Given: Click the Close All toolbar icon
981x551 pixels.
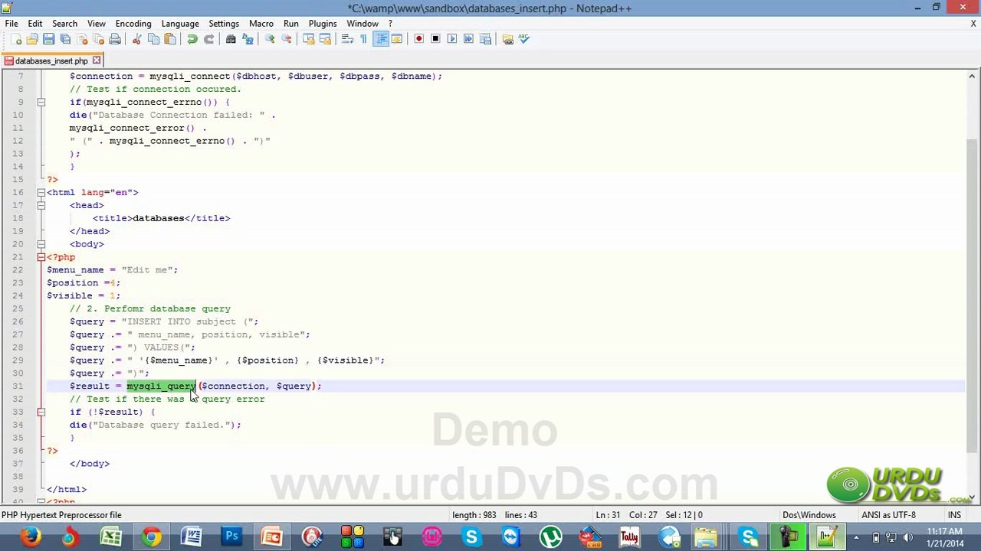Looking at the screenshot, I should [x=98, y=39].
